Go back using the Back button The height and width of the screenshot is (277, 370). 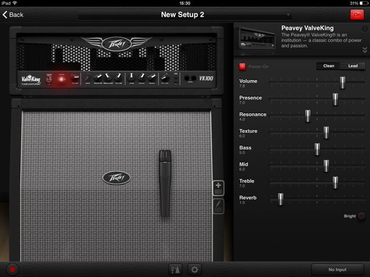click(13, 15)
